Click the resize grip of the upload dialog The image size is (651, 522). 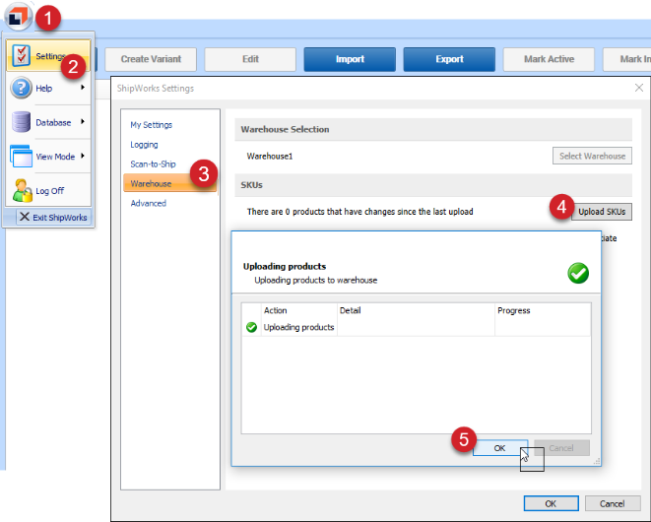tap(597, 461)
